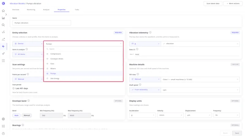245x137 pixels.
Task: Click info icon next to Axes (1)
Action: [x=137, y=49]
